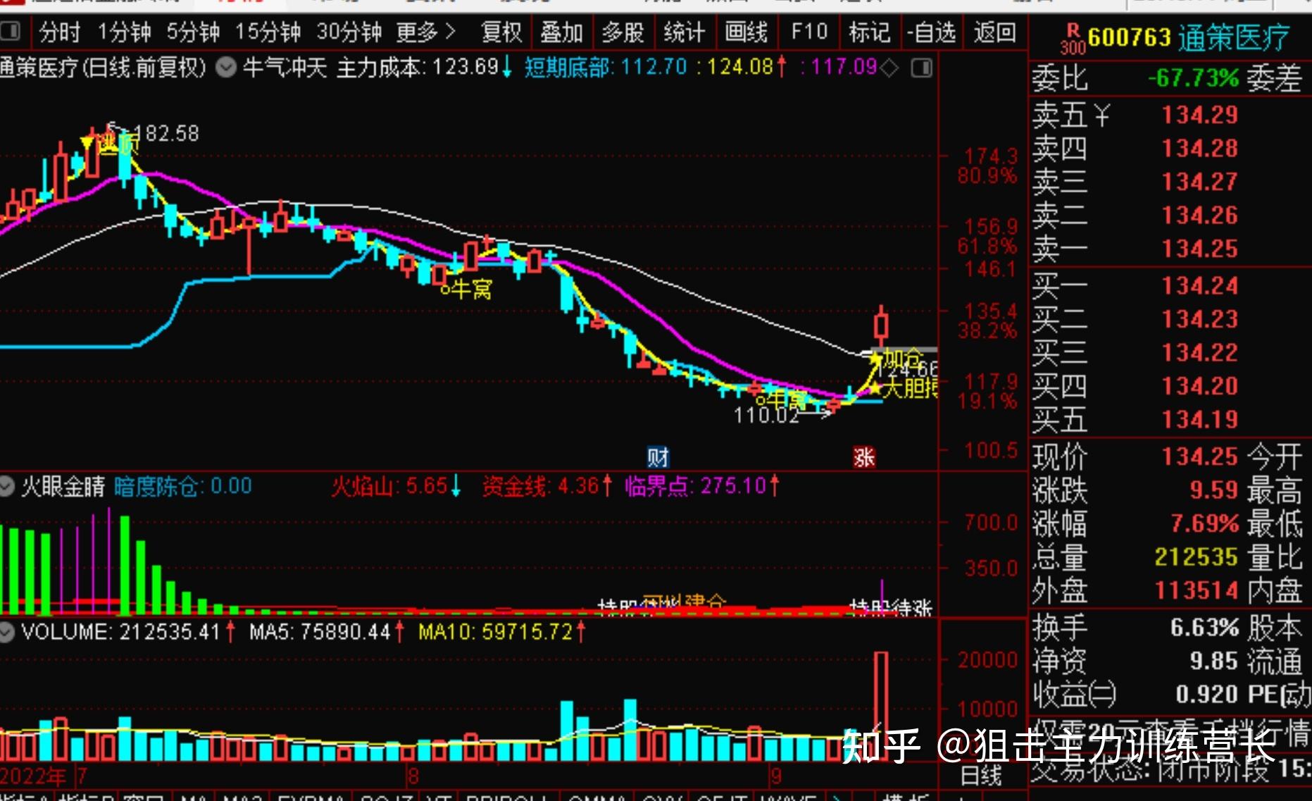Viewport: 1312px width, 801px height.
Task: Switch to the 分时 intraday view
Action: pos(60,32)
